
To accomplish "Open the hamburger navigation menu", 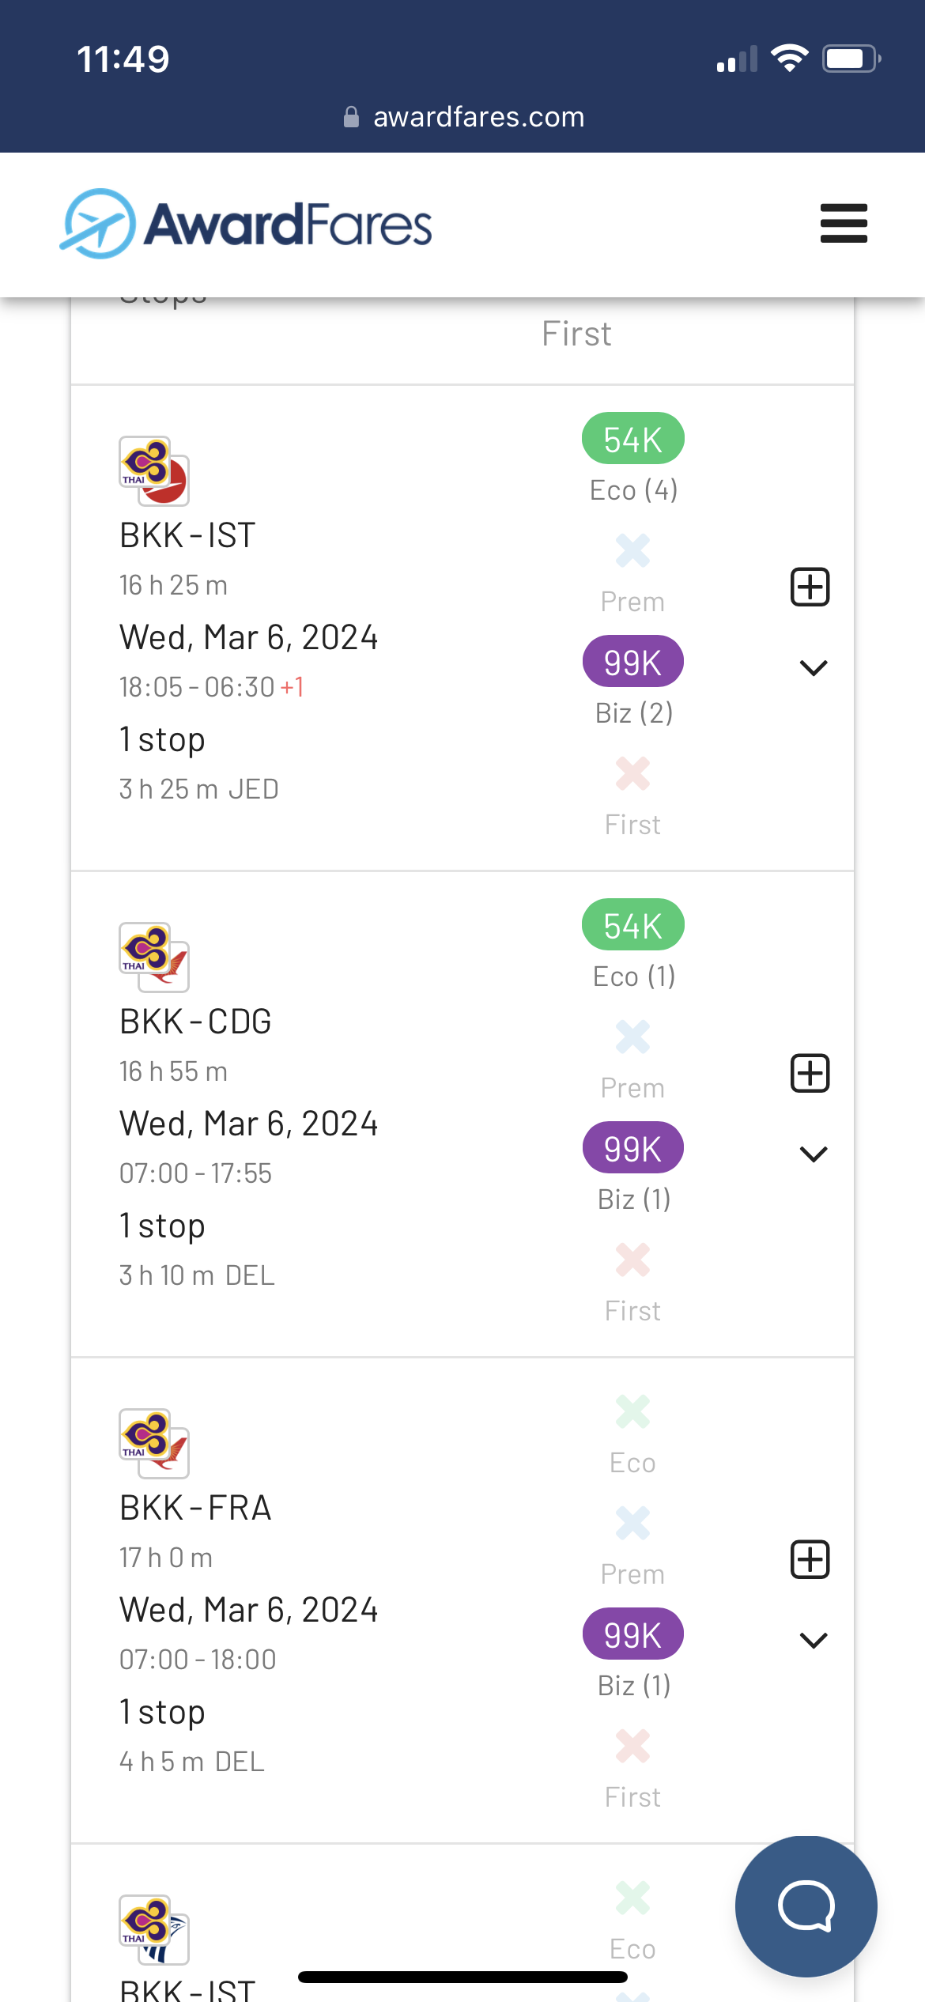I will click(844, 224).
